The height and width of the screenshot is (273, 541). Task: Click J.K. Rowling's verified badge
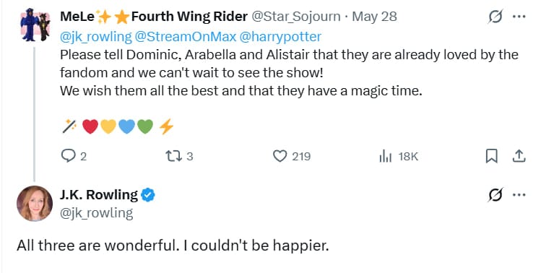pyautogui.click(x=148, y=195)
